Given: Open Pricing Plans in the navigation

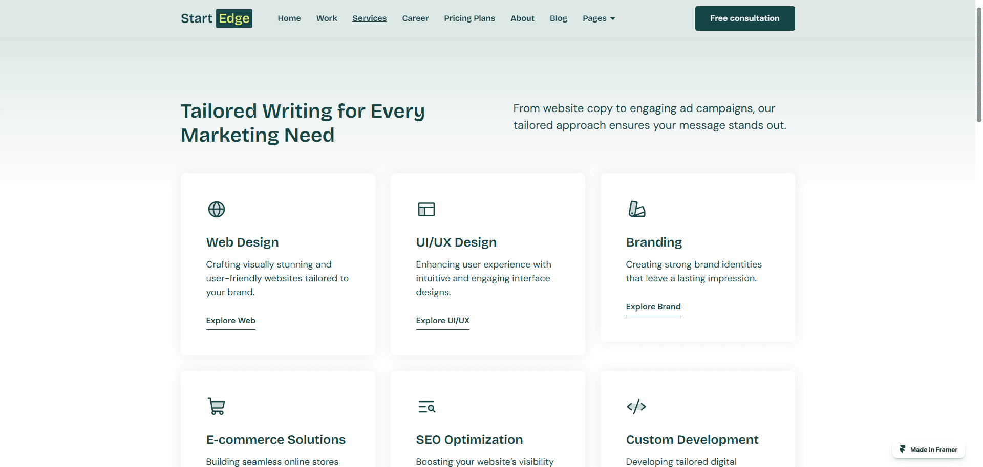Looking at the screenshot, I should pyautogui.click(x=469, y=18).
